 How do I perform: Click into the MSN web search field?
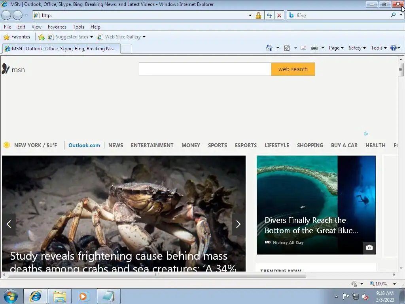[x=205, y=69]
